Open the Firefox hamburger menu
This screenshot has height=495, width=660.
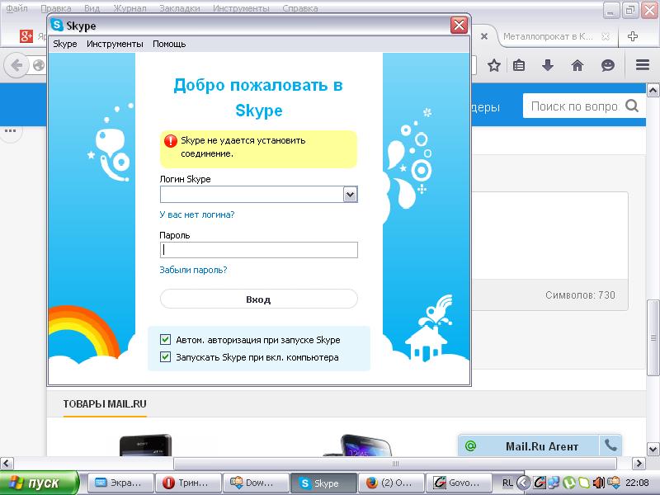tap(643, 65)
